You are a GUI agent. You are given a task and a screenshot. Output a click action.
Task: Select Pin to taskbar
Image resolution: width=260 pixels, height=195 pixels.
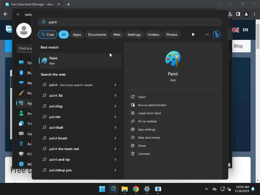pos(148,121)
